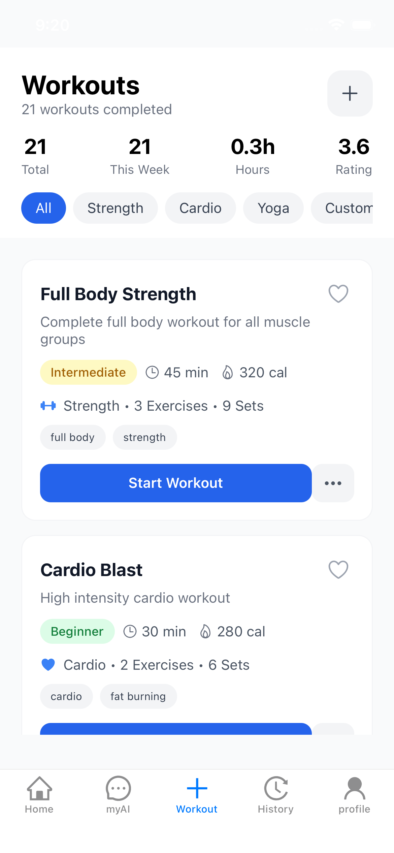The width and height of the screenshot is (394, 853).
Task: Filter workouts by Yoga
Action: pos(273,208)
